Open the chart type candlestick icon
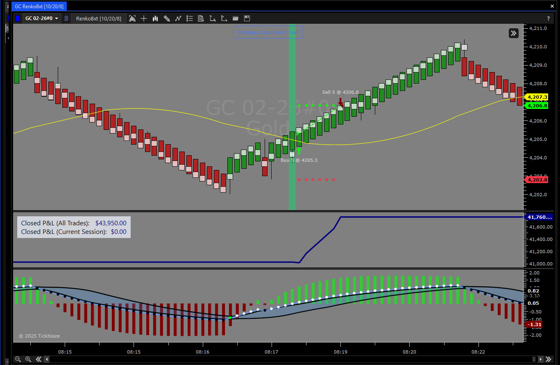This screenshot has height=365, width=560. [155, 18]
